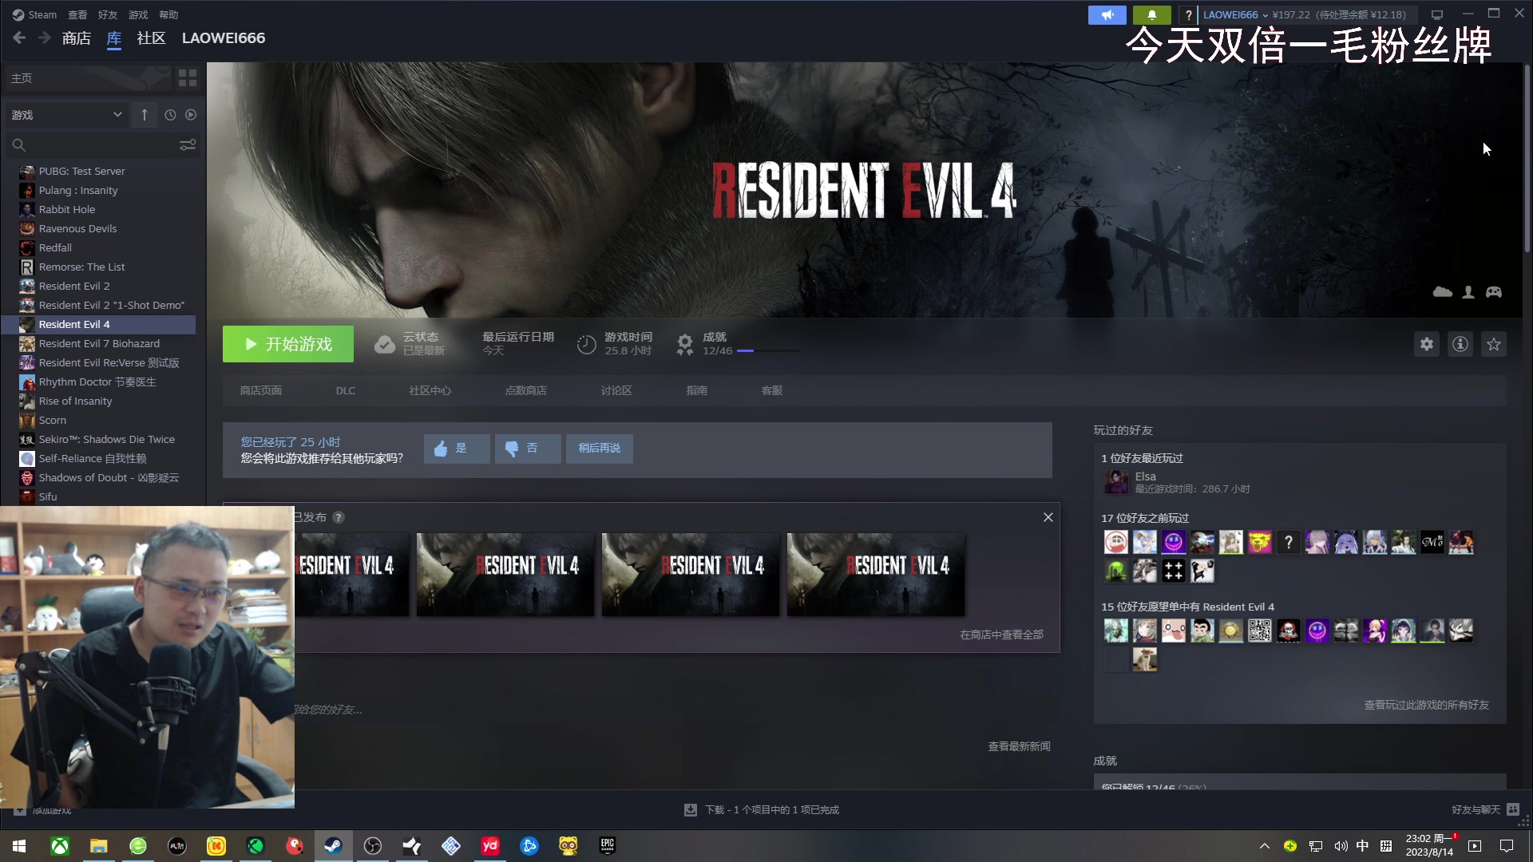
Task: Select Resident Evil 7 Biohazard in library
Action: click(x=99, y=343)
